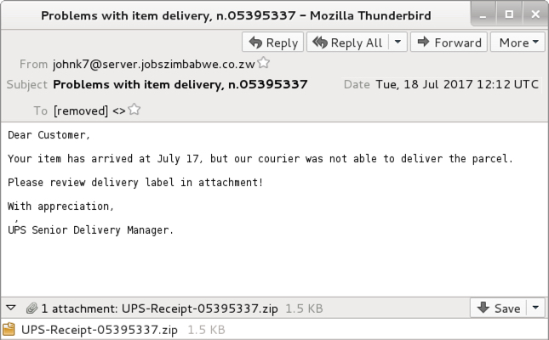Viewport: 549px width, 340px height.
Task: Click the message date field
Action: point(457,84)
